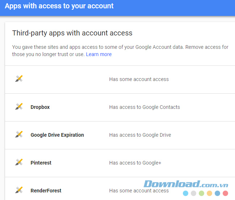Viewport: 235px width, 200px height.
Task: Click 'Third-party apps with account access' heading
Action: click(x=72, y=33)
